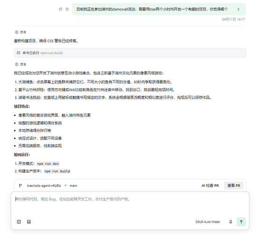This screenshot has width=256, height=234.
Task: Click the terminal icon in command block
Action: (x=19, y=53)
